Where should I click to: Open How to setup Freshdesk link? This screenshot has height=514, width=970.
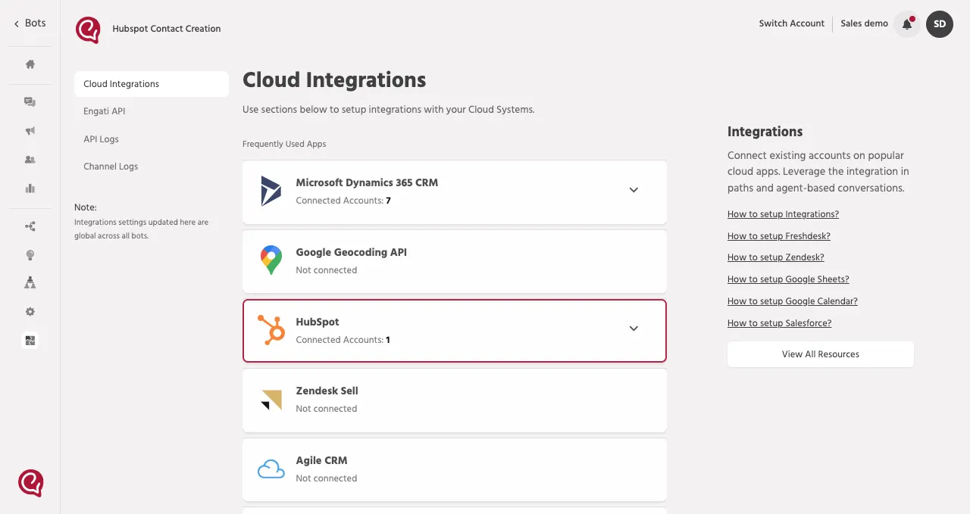coord(779,236)
